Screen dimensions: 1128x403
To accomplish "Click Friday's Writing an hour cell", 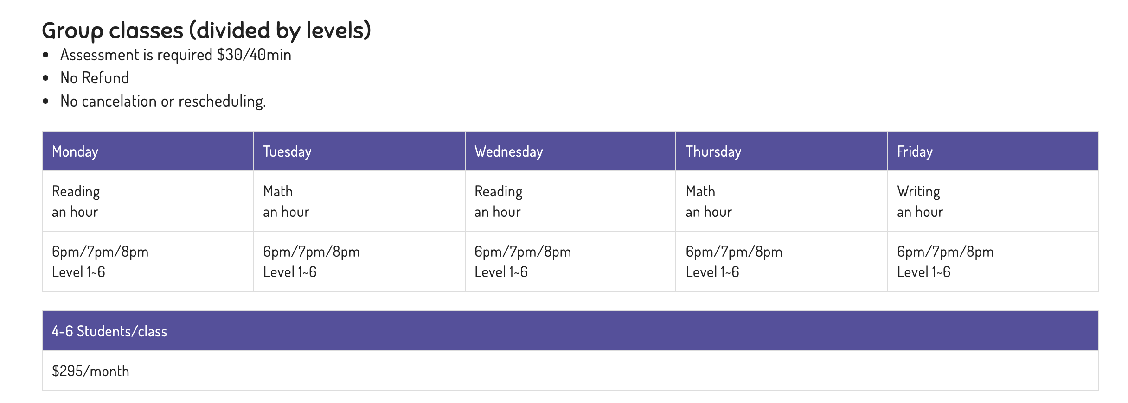I will [x=993, y=201].
